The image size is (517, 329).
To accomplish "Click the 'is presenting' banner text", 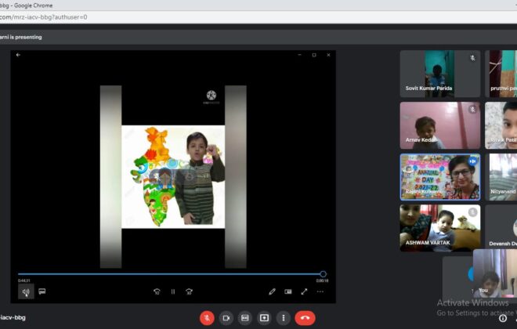I will [x=21, y=38].
